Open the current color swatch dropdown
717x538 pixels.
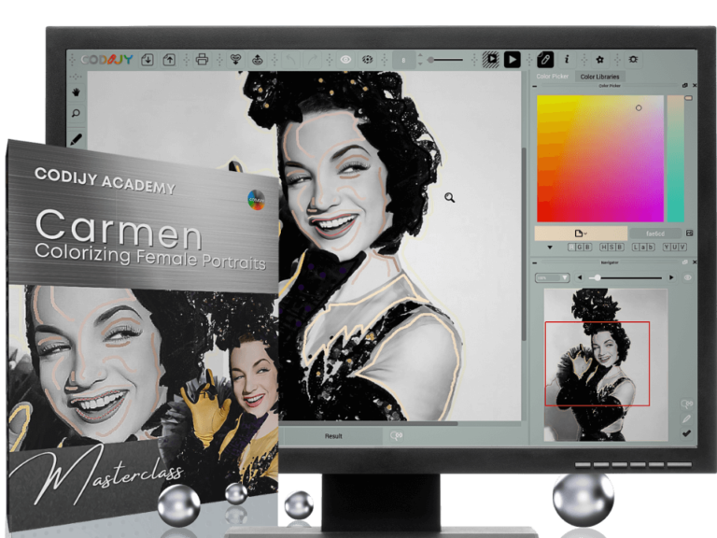click(x=581, y=234)
